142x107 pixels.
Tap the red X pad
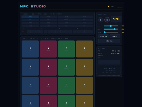tap(48, 85)
